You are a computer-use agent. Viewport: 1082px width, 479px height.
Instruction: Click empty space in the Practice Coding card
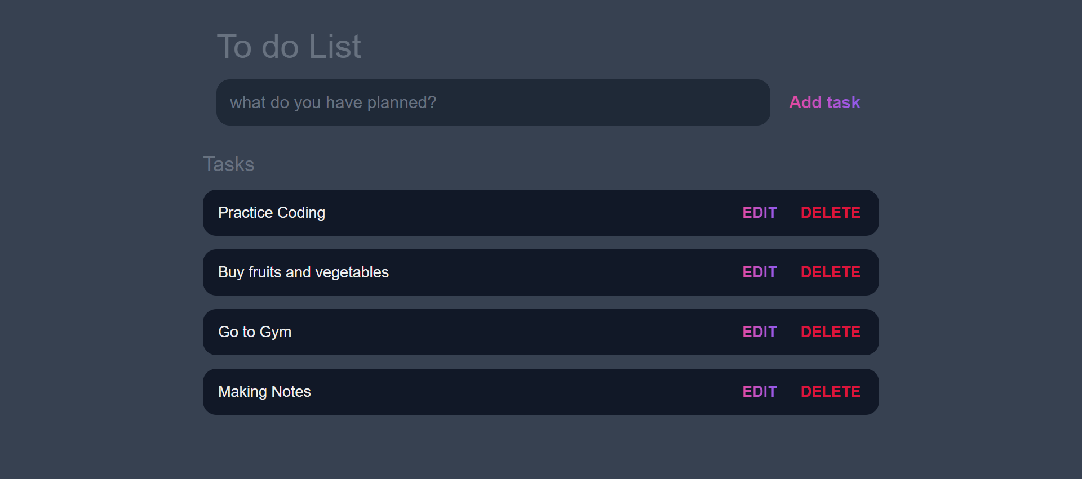pos(530,213)
